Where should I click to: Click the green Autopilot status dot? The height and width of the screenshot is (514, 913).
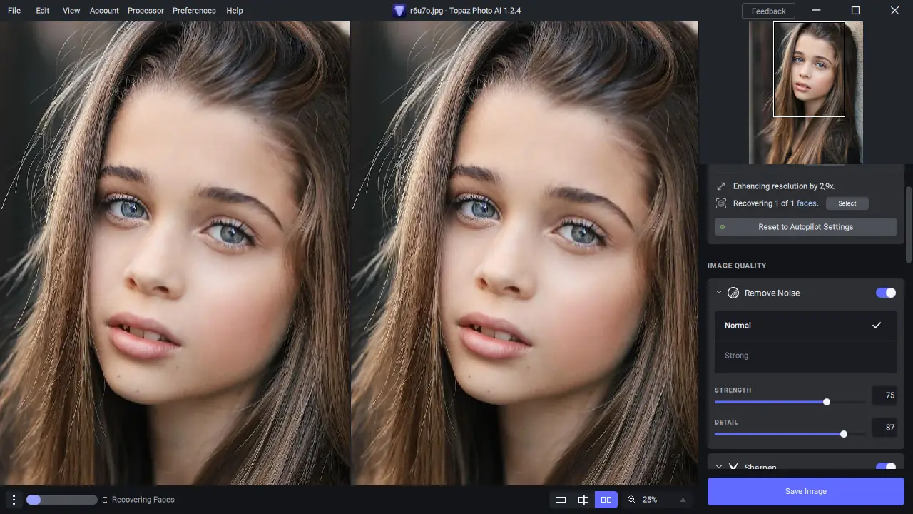tap(723, 227)
